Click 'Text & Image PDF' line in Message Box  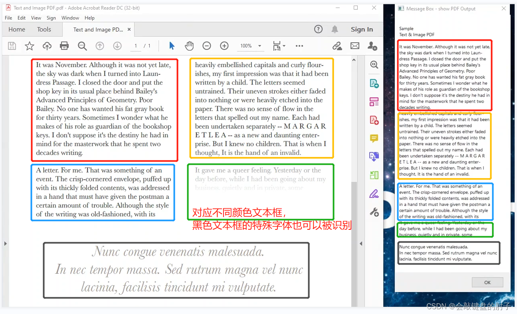[x=417, y=35]
